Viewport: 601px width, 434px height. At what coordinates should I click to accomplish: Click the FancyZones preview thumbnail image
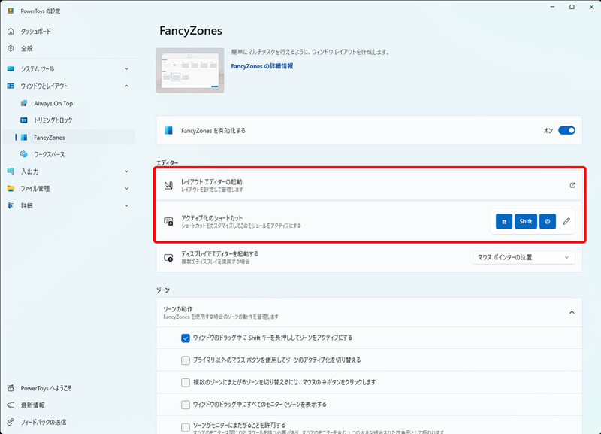coord(190,70)
